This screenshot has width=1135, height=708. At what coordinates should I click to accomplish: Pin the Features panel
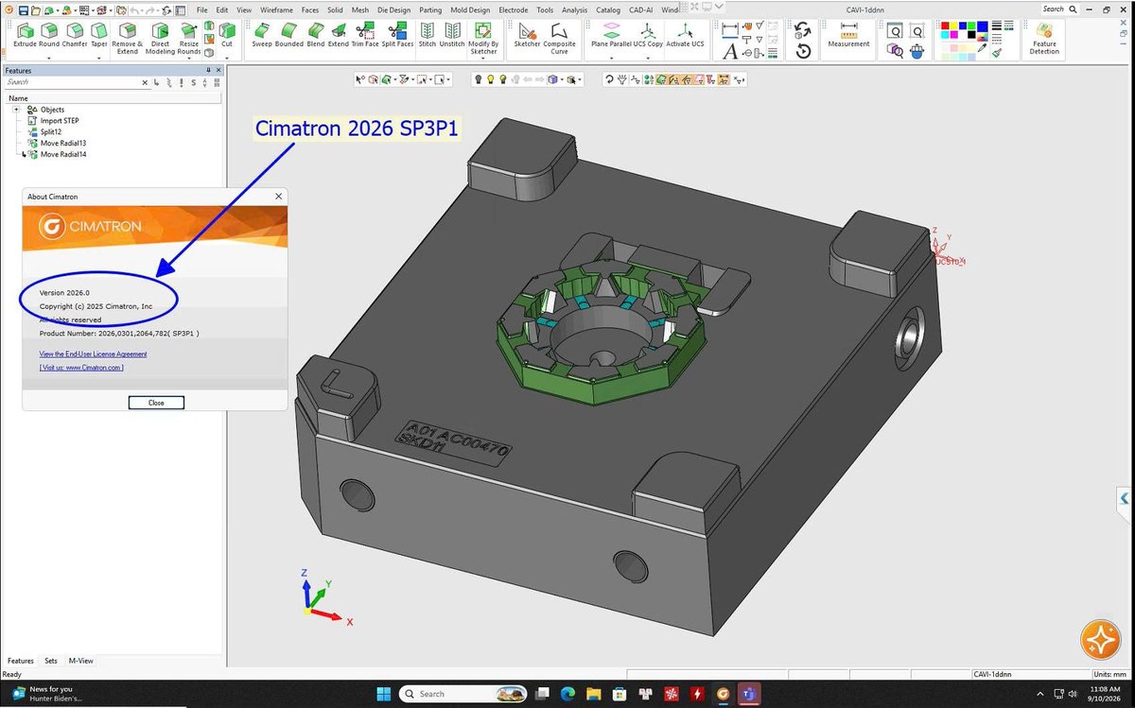click(x=209, y=70)
